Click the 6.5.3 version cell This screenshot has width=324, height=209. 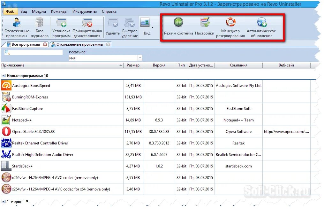pyautogui.click(x=159, y=120)
